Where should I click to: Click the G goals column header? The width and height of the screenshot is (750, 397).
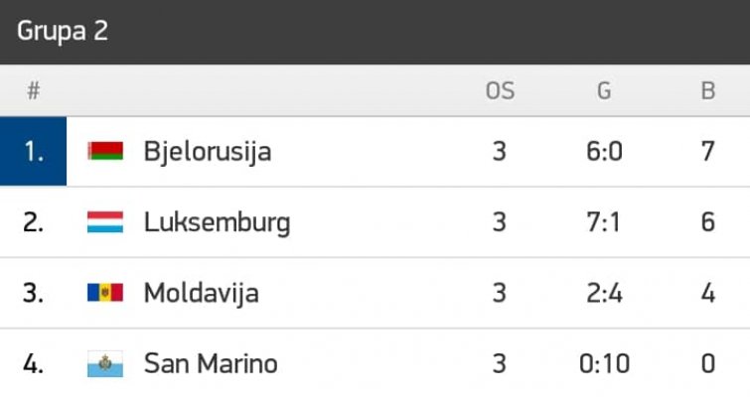tap(604, 91)
